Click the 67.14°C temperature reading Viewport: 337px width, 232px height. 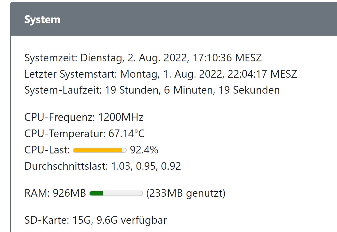point(127,133)
